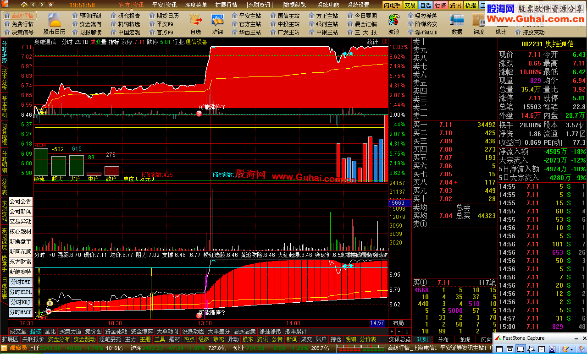Click the 交易 button at top right

pos(410,5)
